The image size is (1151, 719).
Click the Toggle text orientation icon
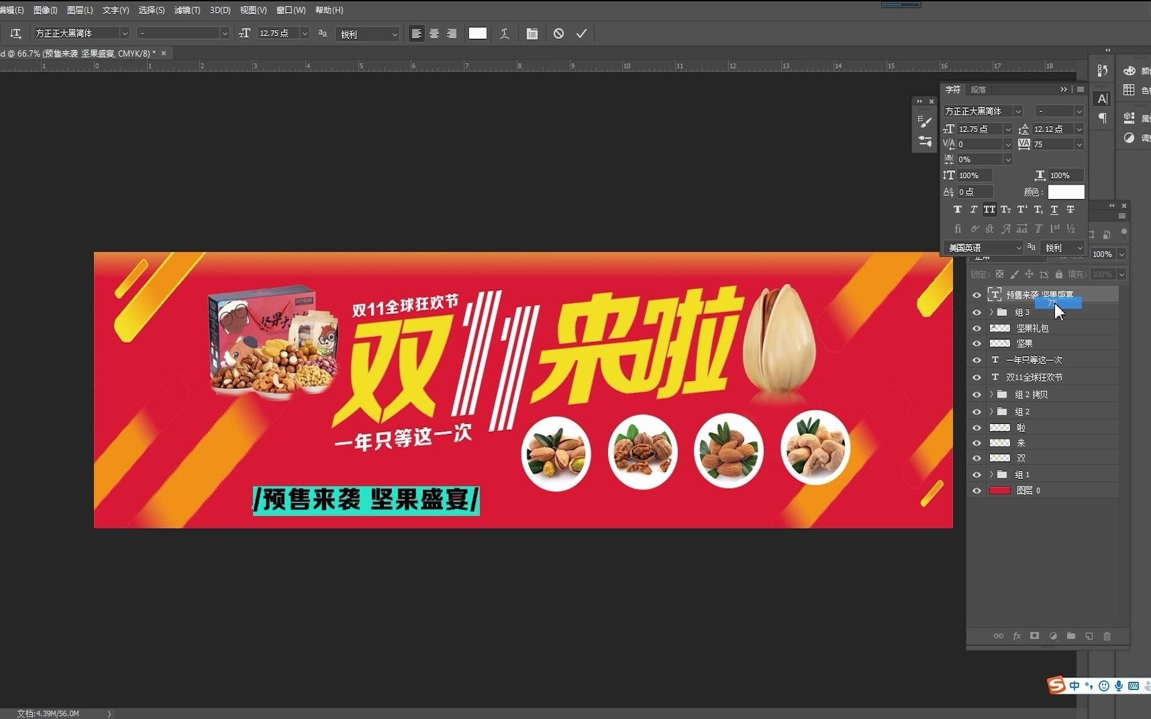click(x=15, y=33)
